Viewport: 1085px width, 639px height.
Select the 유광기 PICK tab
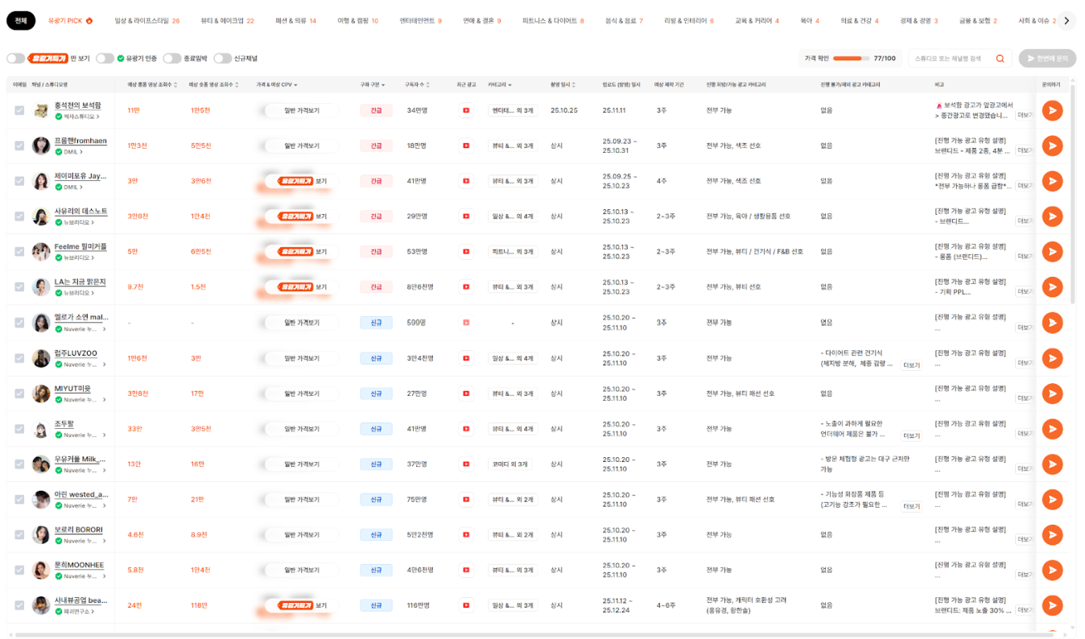70,21
